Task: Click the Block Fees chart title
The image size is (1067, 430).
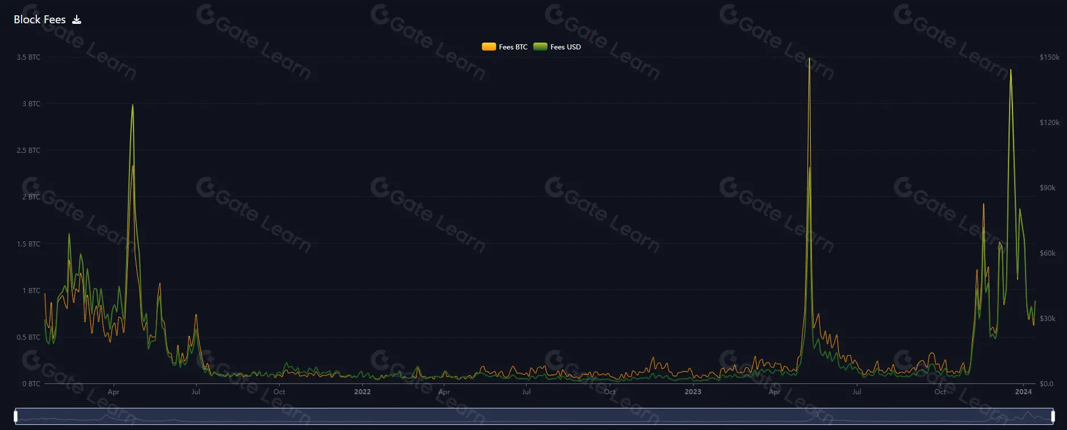Action: (x=40, y=20)
